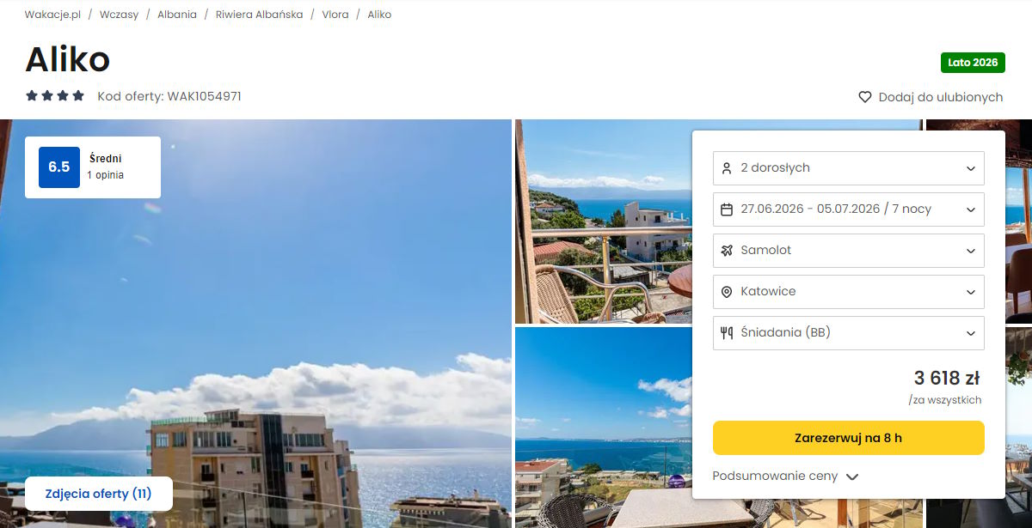The height and width of the screenshot is (528, 1032).
Task: Click the heart favorites icon
Action: (x=865, y=97)
